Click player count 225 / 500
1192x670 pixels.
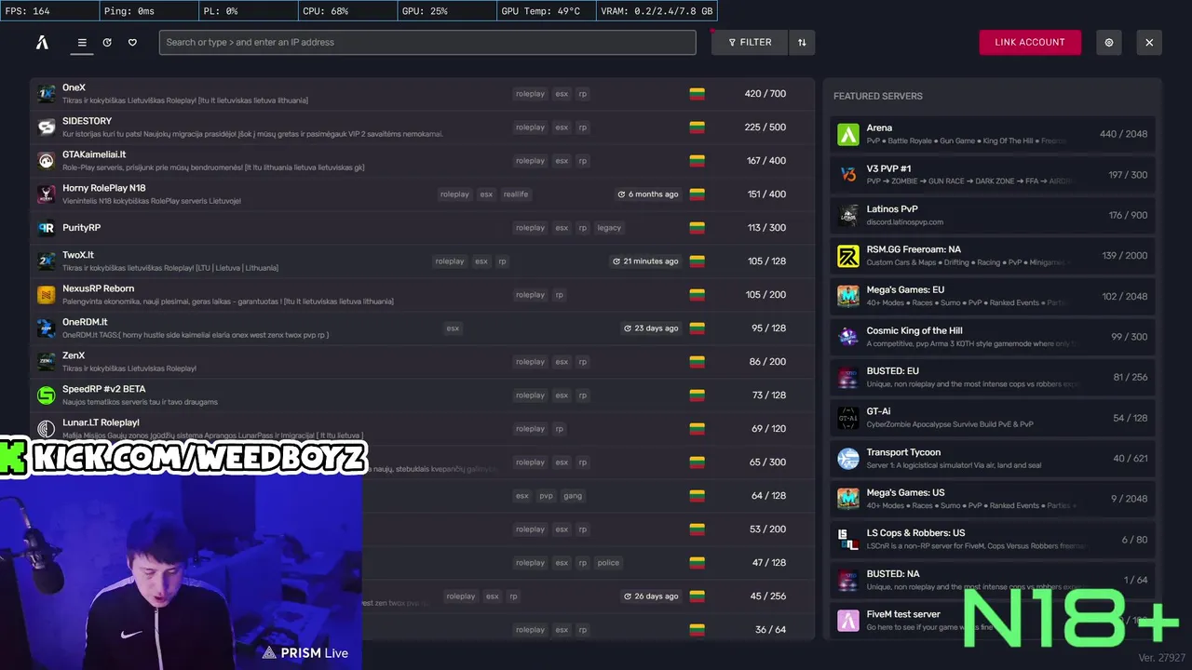coord(765,127)
